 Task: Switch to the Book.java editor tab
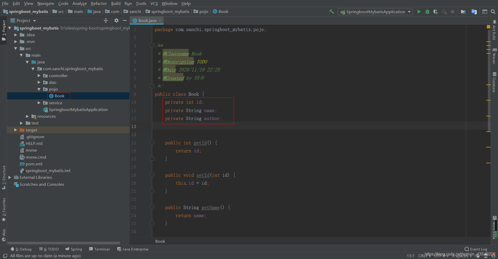coord(147,20)
